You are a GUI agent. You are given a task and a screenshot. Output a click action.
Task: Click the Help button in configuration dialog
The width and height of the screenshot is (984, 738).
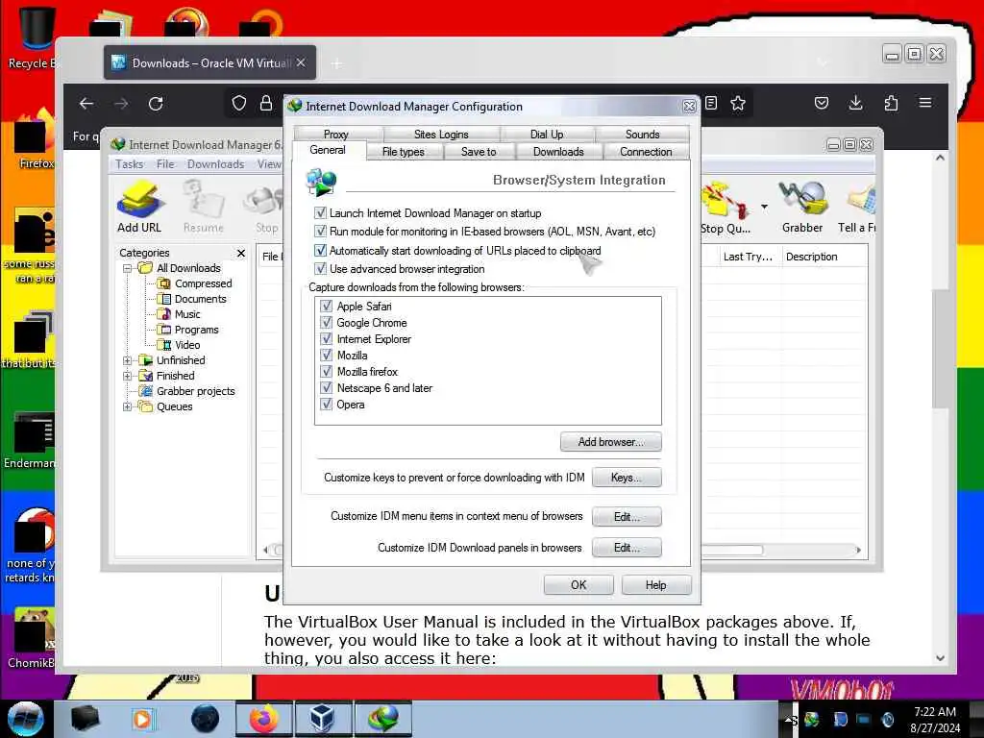(655, 585)
